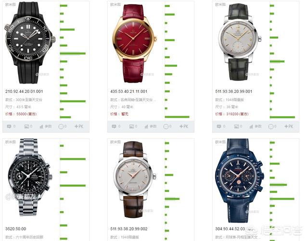Open comments on the 210.92.44.20.01.001 watch

tap(11, 126)
